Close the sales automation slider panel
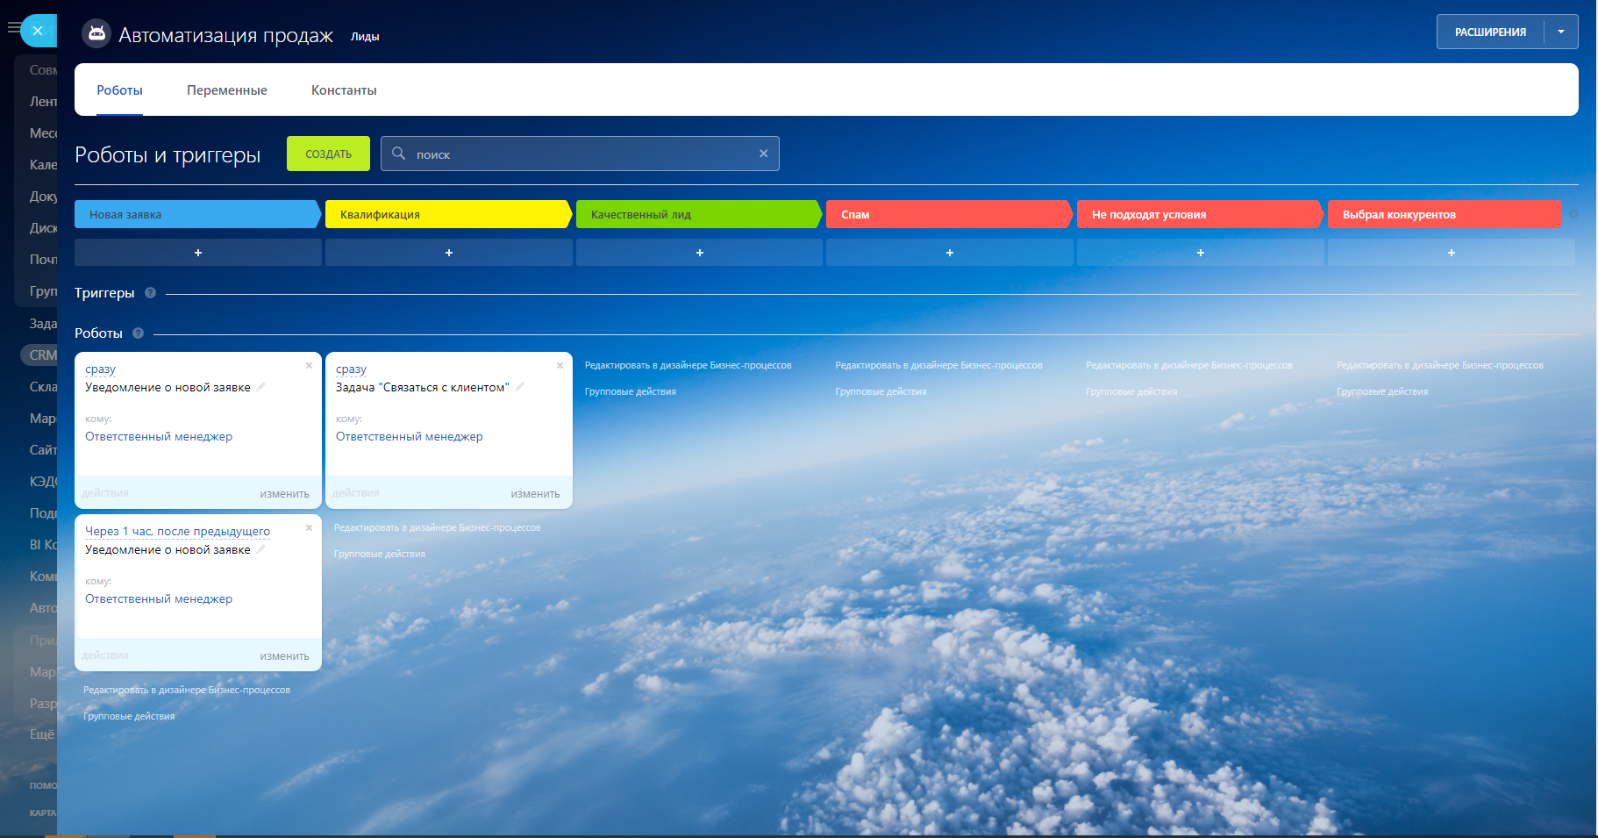Viewport: 1598px width, 838px height. point(38,31)
